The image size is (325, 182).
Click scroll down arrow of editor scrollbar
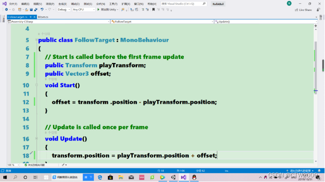tap(316, 161)
